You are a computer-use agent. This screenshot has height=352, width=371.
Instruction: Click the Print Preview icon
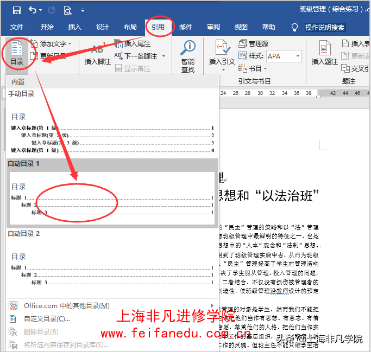pyautogui.click(x=67, y=10)
